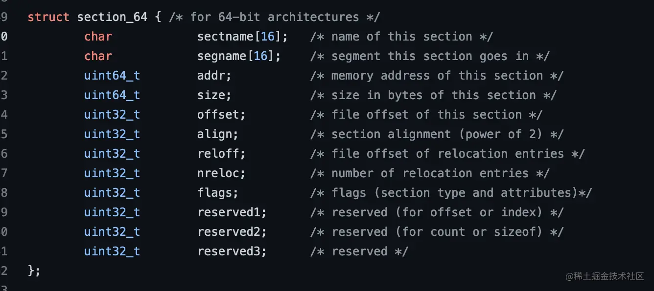This screenshot has height=291, width=654.
Task: Click the "for 64-bit architectures" comment
Action: [274, 17]
